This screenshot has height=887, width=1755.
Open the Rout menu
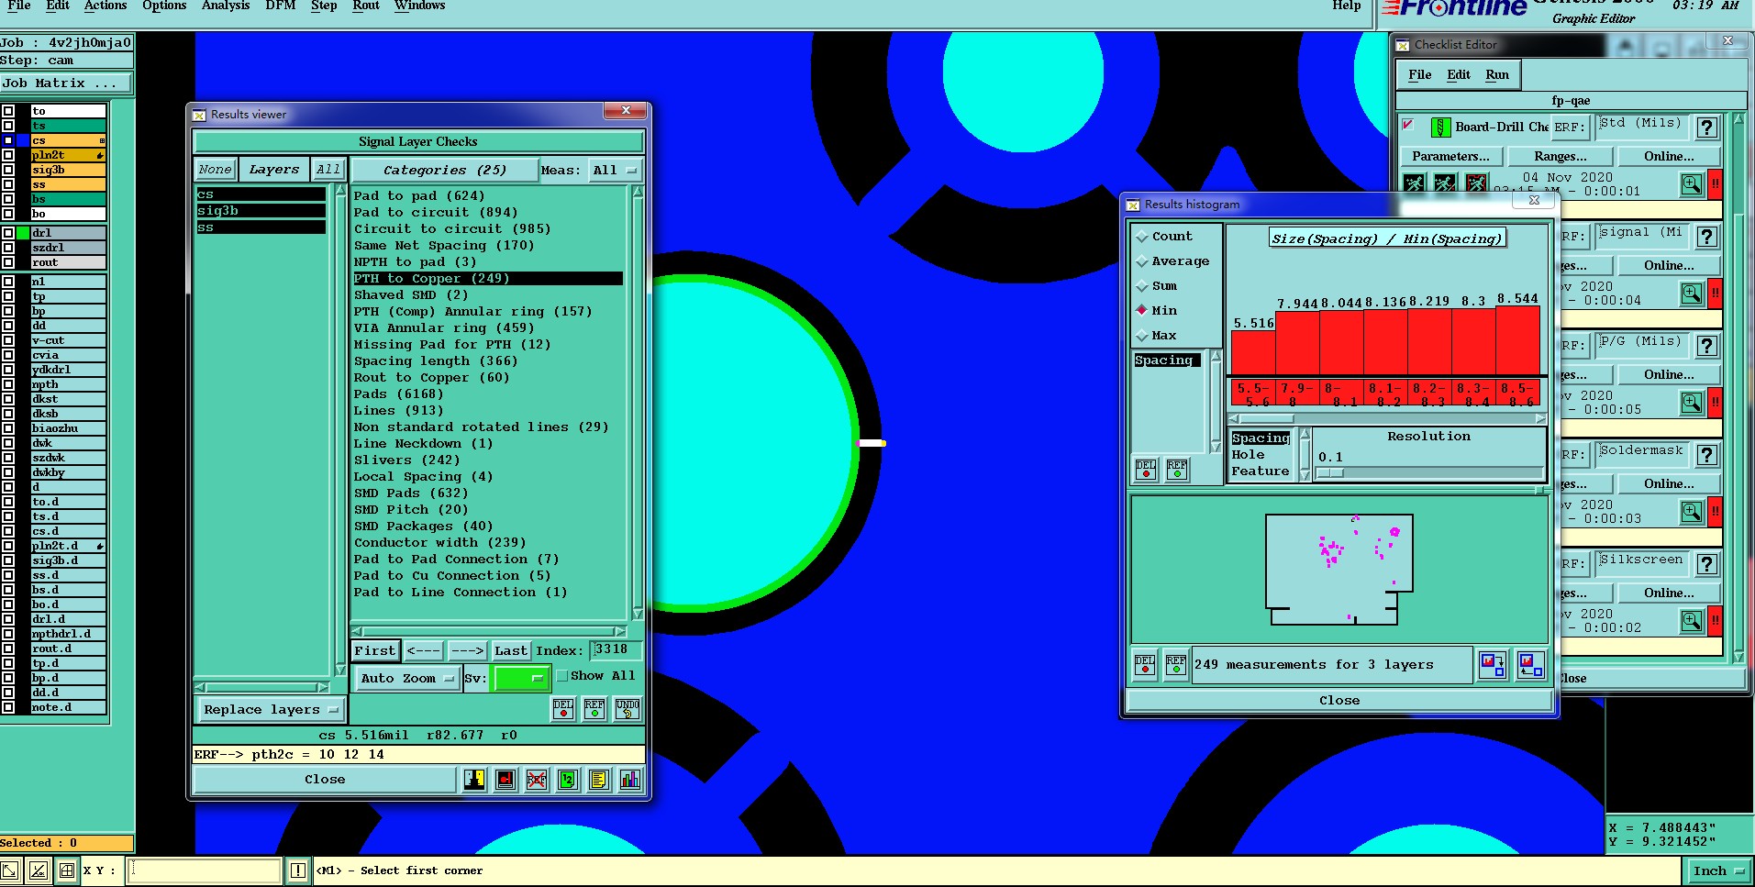365,6
